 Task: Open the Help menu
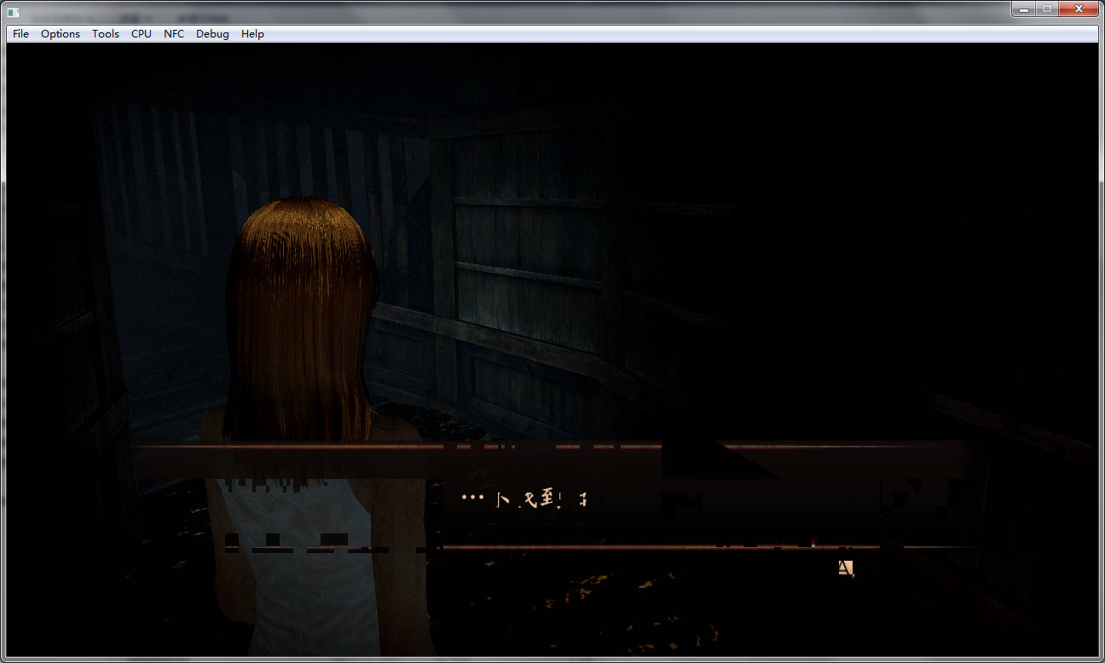252,34
